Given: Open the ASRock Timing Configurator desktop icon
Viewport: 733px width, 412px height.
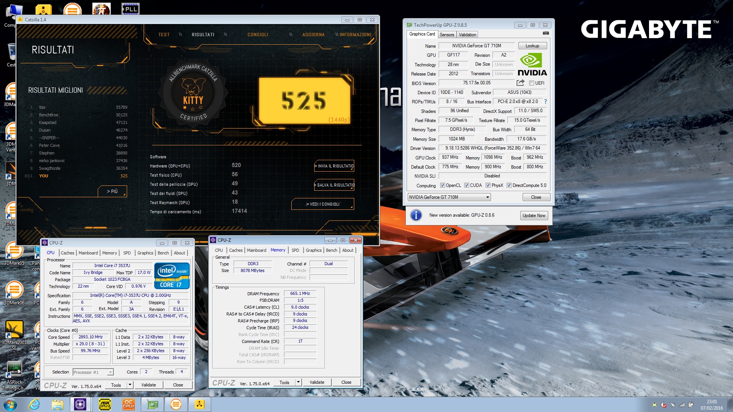Looking at the screenshot, I should (x=14, y=376).
